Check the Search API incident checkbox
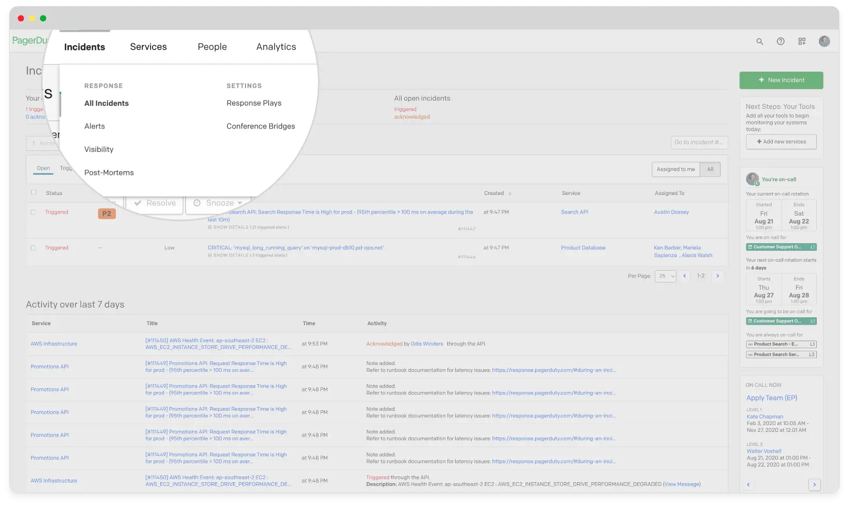This screenshot has height=506, width=849. 33,213
